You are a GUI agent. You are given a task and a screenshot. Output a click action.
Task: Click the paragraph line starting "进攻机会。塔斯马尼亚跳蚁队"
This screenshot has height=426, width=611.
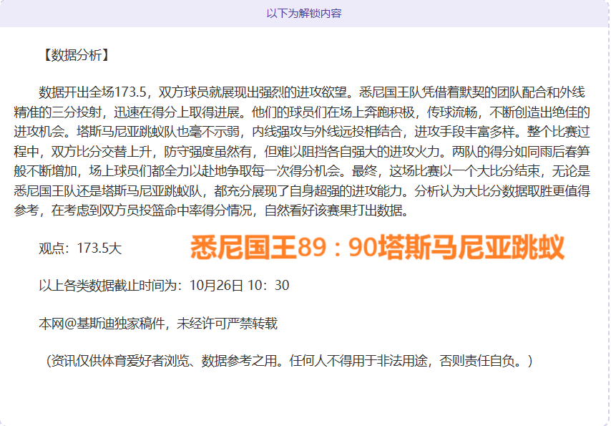(300, 132)
